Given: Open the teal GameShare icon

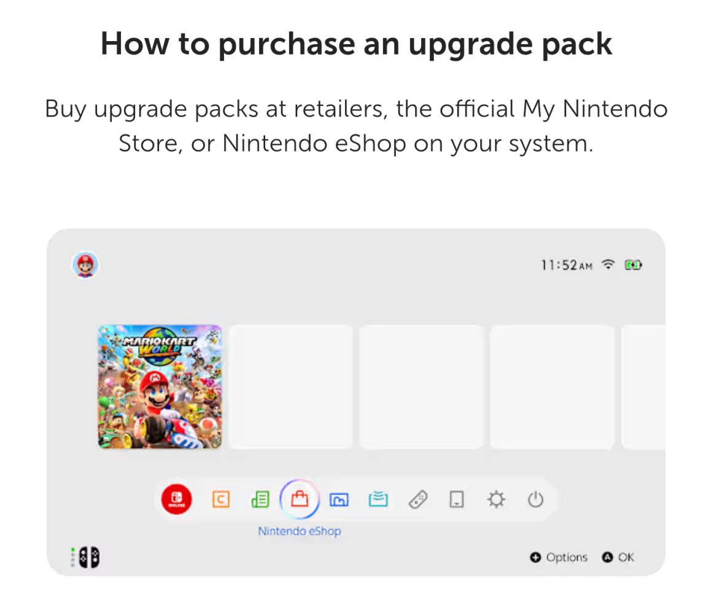Looking at the screenshot, I should pyautogui.click(x=378, y=499).
